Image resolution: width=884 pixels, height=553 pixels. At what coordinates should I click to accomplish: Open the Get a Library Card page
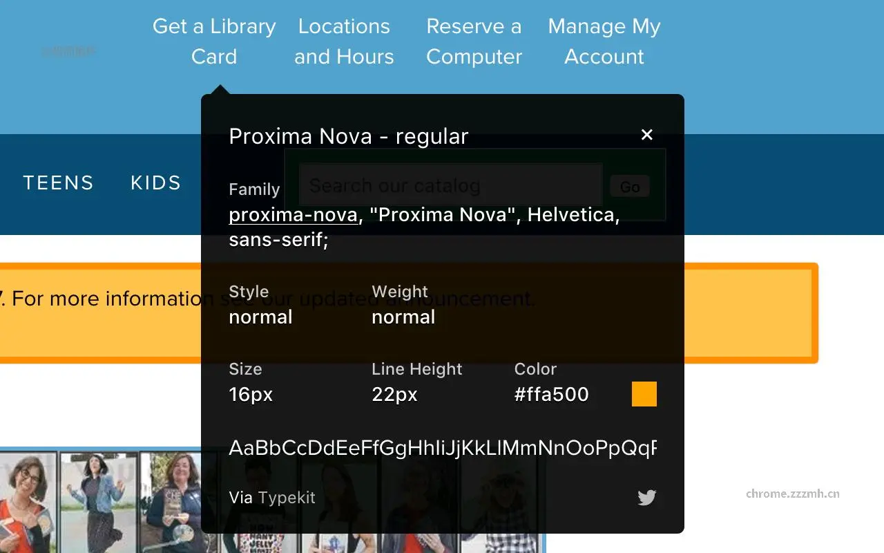tap(214, 41)
